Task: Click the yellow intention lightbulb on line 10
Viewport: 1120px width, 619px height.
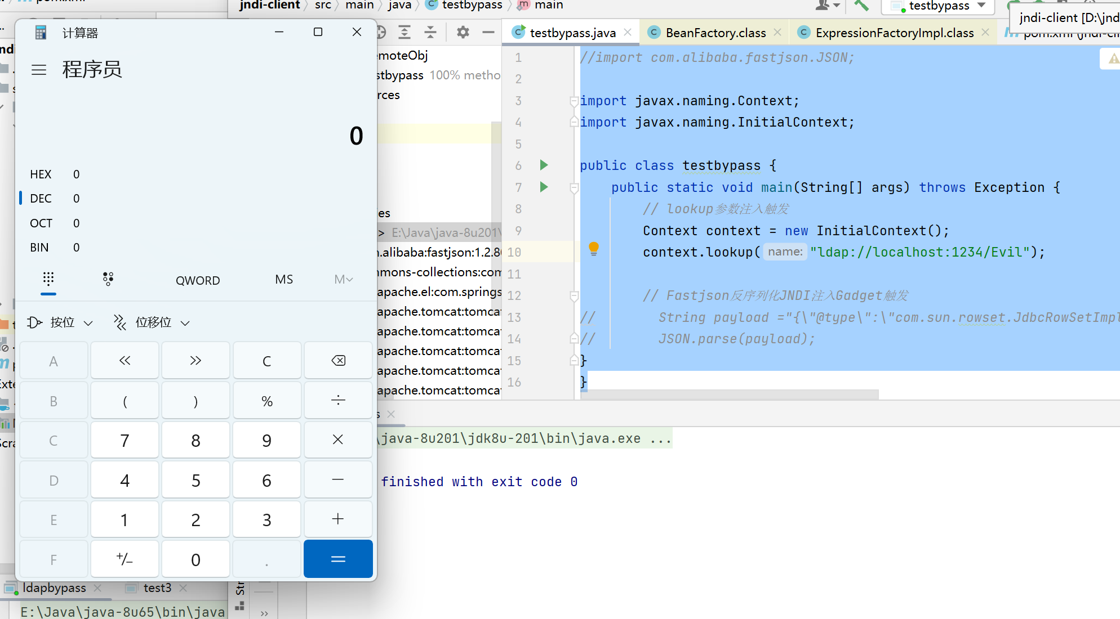Action: (594, 249)
